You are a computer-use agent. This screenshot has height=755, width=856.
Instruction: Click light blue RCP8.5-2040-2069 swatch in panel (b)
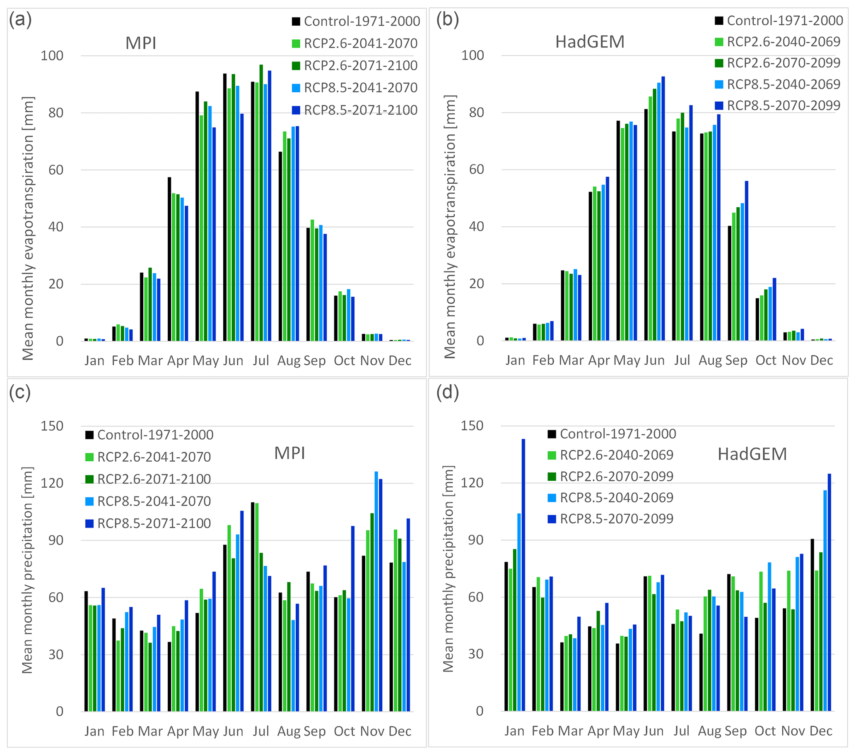(719, 84)
